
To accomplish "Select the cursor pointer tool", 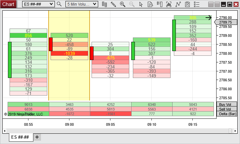I will pyautogui.click(x=141, y=4).
